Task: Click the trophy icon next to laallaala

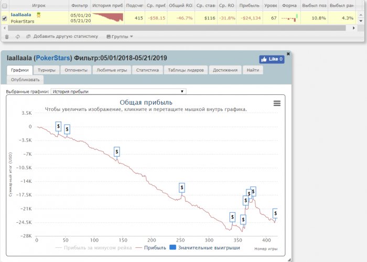Action: (38, 15)
